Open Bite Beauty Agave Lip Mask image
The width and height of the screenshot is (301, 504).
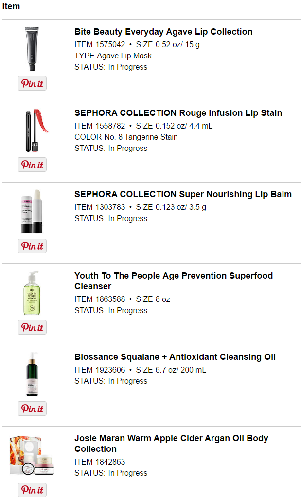click(x=32, y=49)
